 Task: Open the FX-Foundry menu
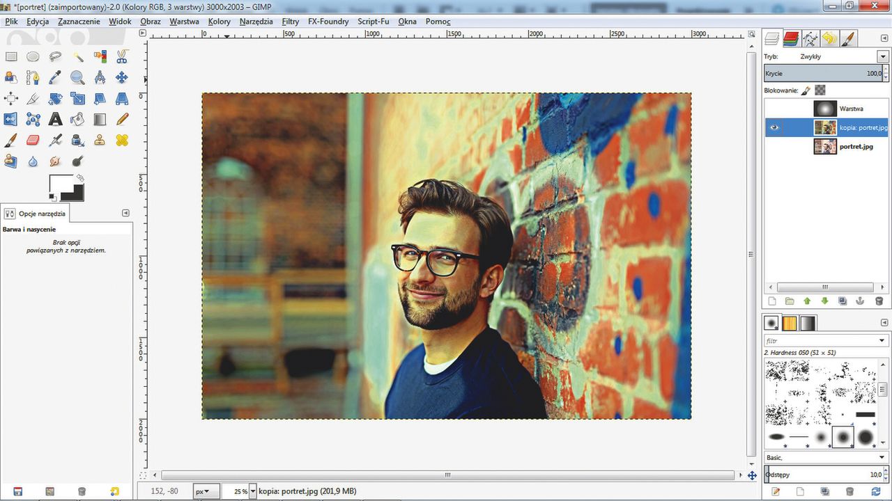point(328,22)
